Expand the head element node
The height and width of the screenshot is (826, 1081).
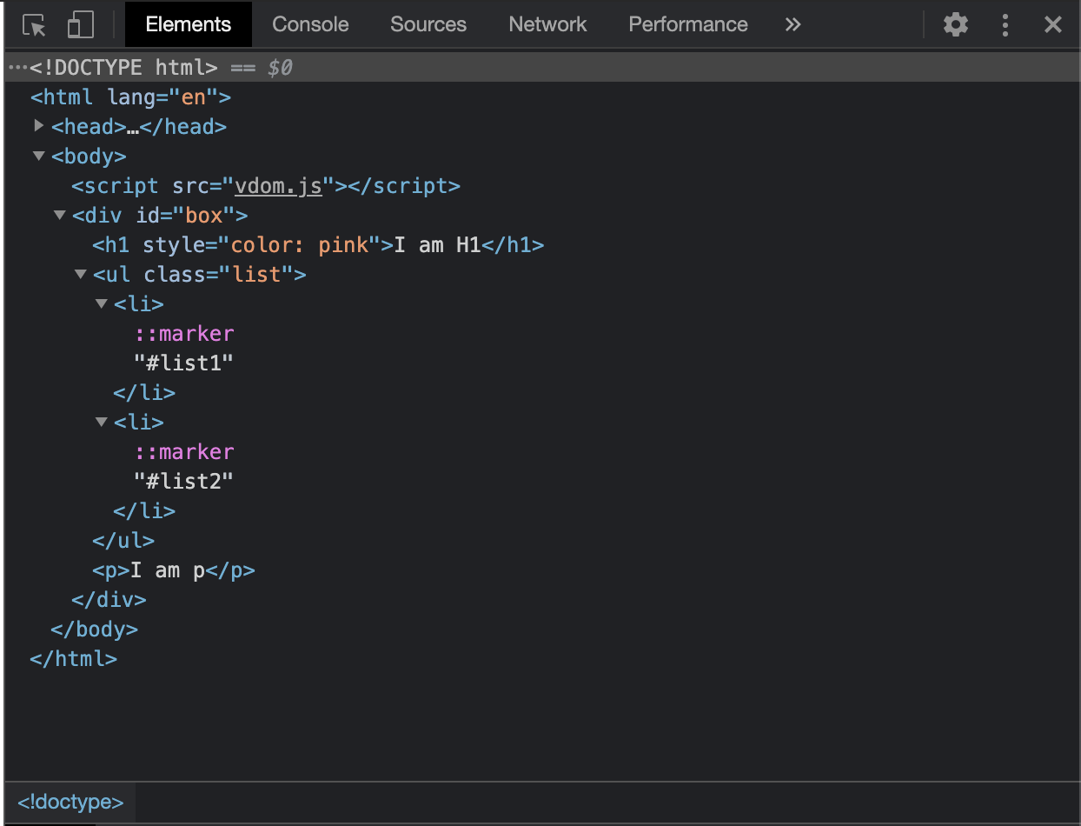coord(38,126)
